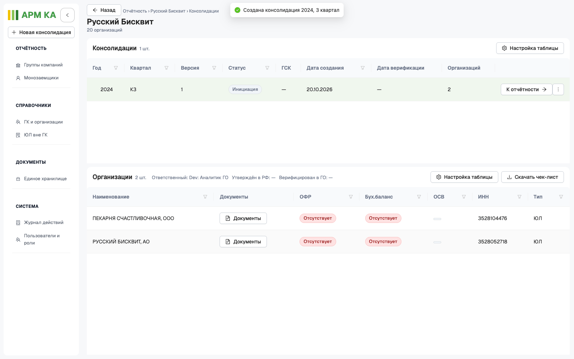Click Новая консолидация button
Viewport: 574px width, 359px height.
[41, 32]
